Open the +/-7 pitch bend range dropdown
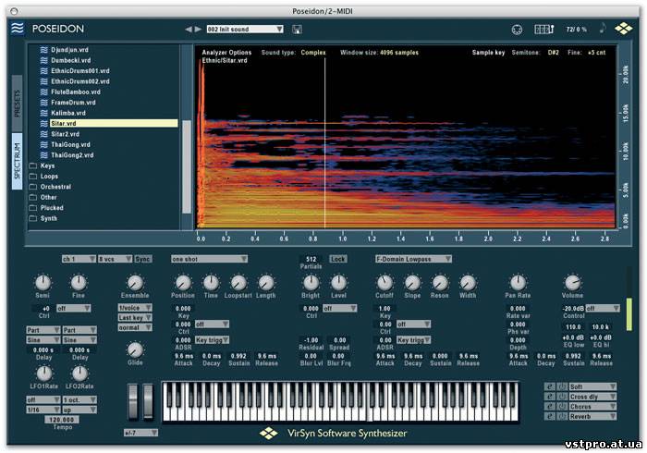The height and width of the screenshot is (453, 647). pos(140,433)
